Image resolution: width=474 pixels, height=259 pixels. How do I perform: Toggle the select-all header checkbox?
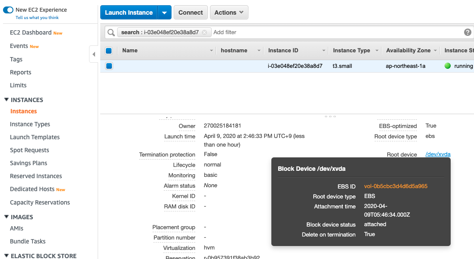(x=109, y=51)
